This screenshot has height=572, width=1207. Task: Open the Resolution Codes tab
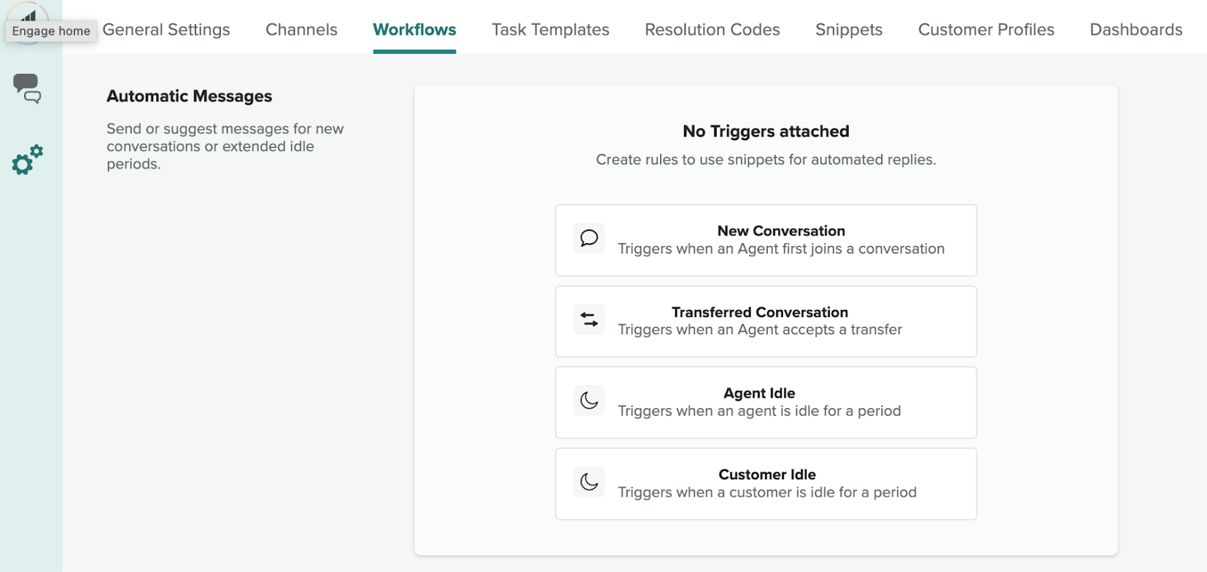tap(712, 29)
